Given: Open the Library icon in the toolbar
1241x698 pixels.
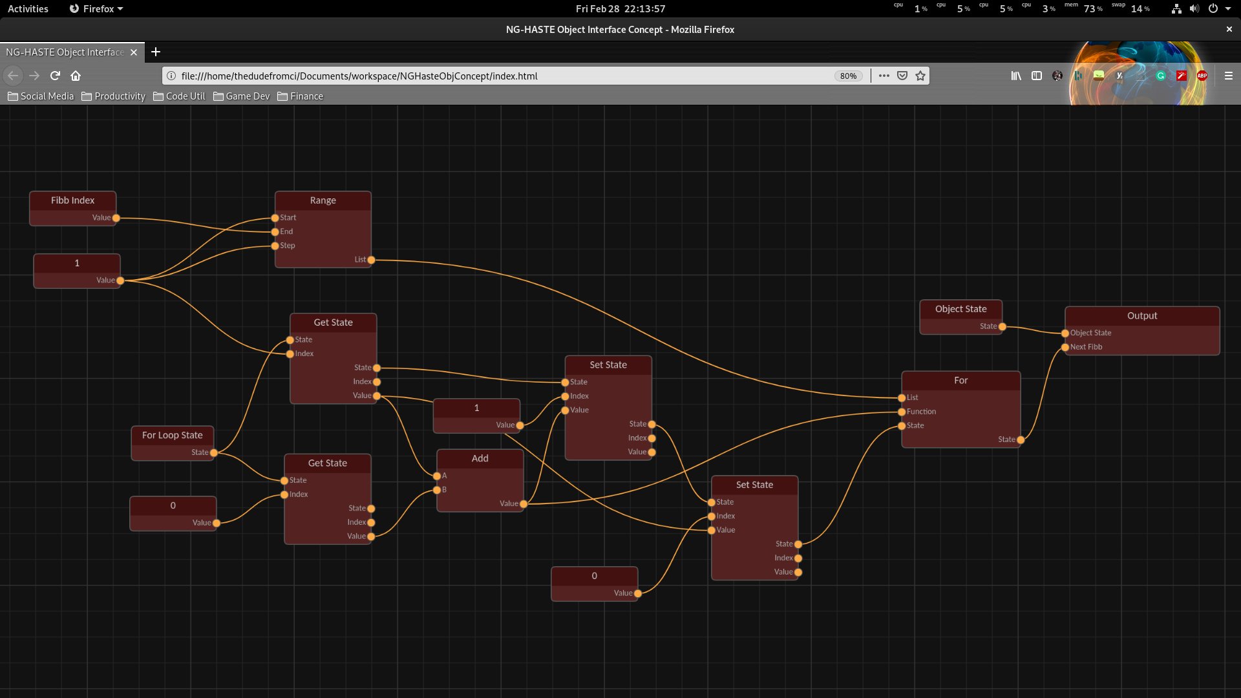Looking at the screenshot, I should tap(1016, 76).
